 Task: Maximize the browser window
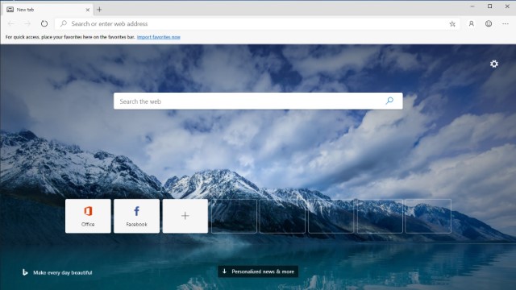click(489, 6)
